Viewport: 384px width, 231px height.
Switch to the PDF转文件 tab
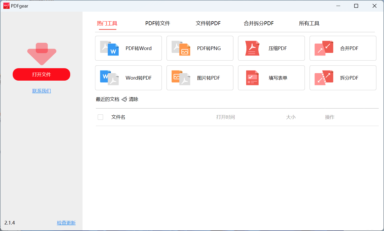(157, 23)
